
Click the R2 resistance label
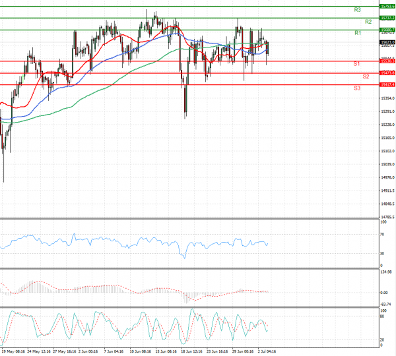point(368,22)
